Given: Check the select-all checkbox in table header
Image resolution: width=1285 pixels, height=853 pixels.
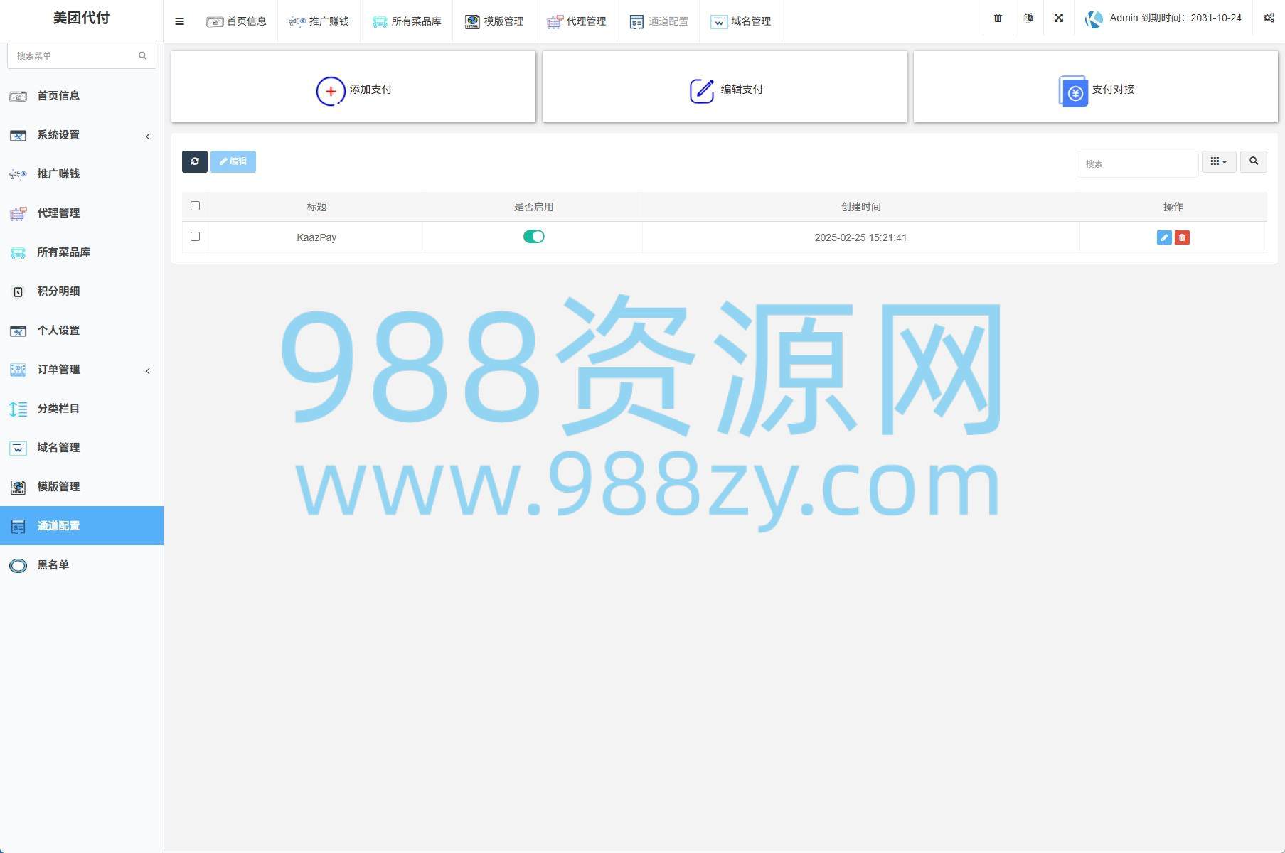Looking at the screenshot, I should pos(195,206).
